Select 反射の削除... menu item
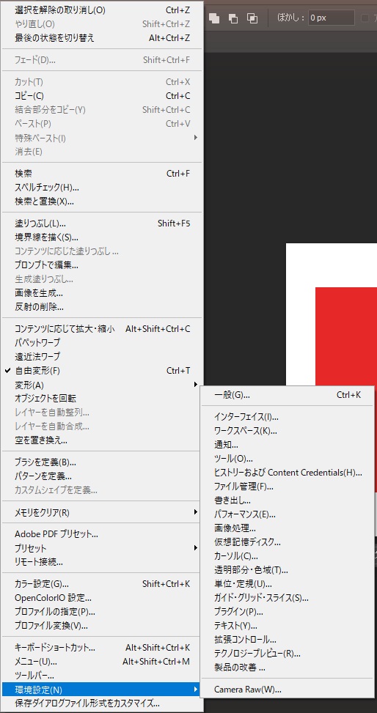Image resolution: width=377 pixels, height=713 pixels. point(103,306)
